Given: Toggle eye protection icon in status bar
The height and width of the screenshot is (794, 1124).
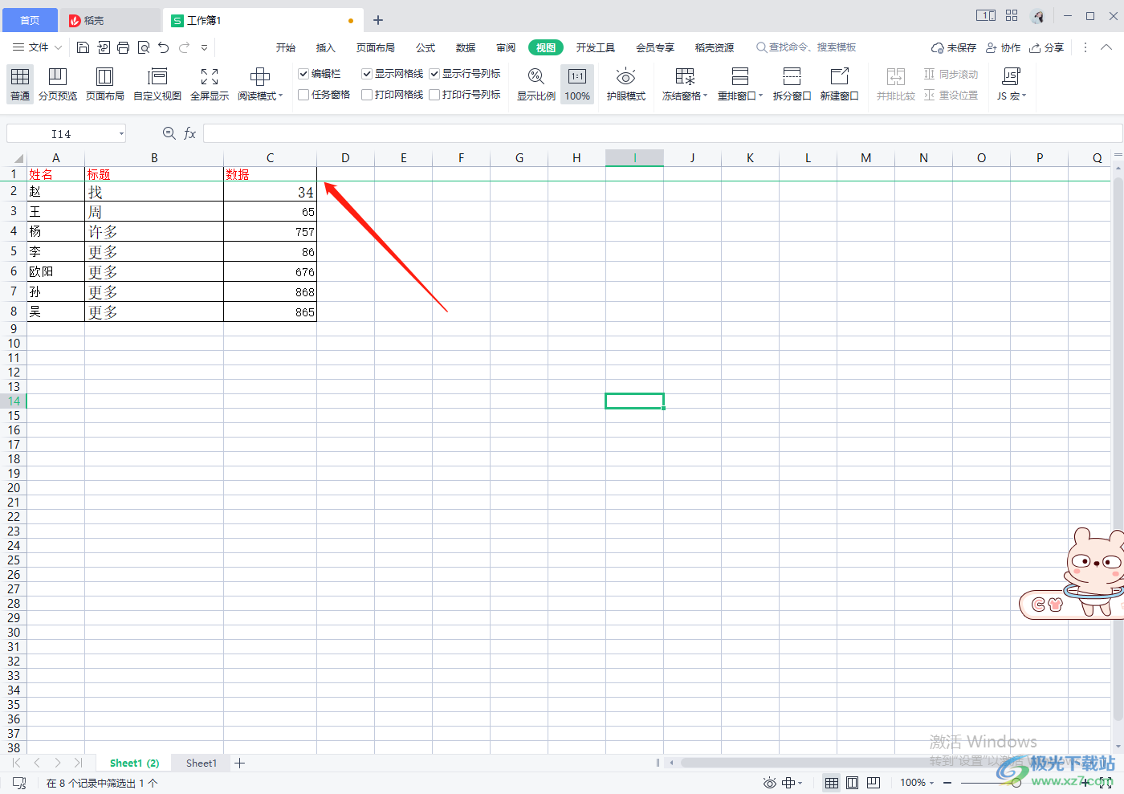Looking at the screenshot, I should [769, 783].
